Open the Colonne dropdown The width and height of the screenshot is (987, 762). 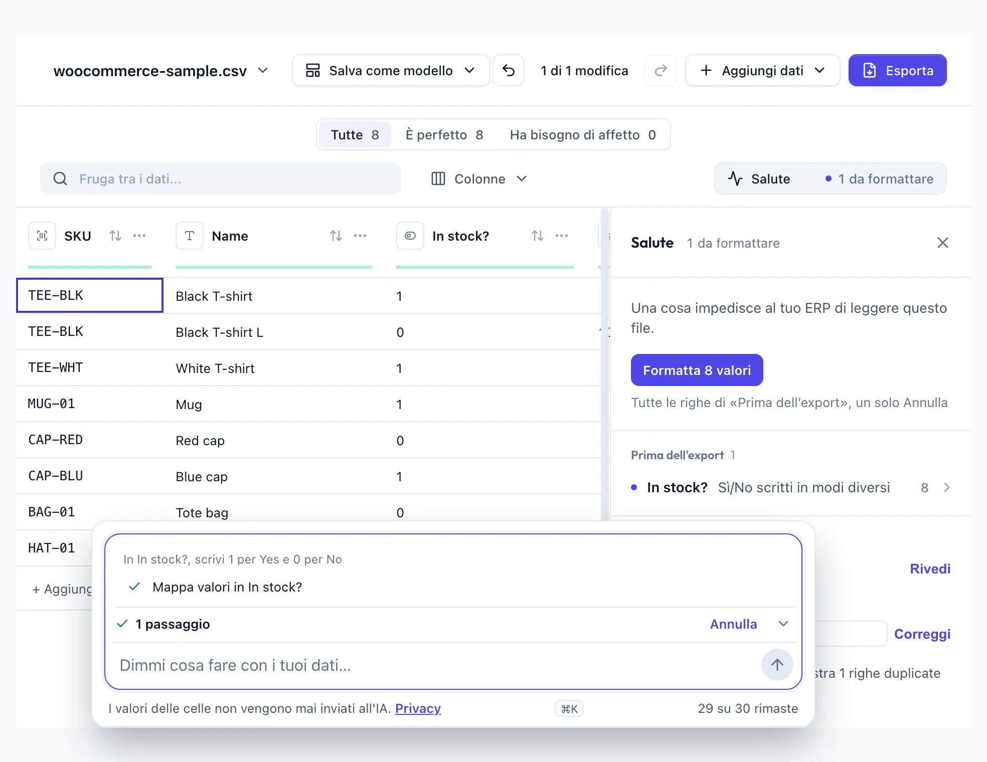(479, 178)
